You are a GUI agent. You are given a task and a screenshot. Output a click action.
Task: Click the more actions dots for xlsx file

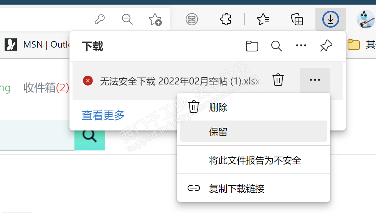coord(315,80)
